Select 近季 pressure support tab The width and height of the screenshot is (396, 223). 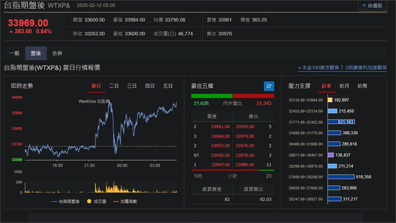click(x=326, y=86)
